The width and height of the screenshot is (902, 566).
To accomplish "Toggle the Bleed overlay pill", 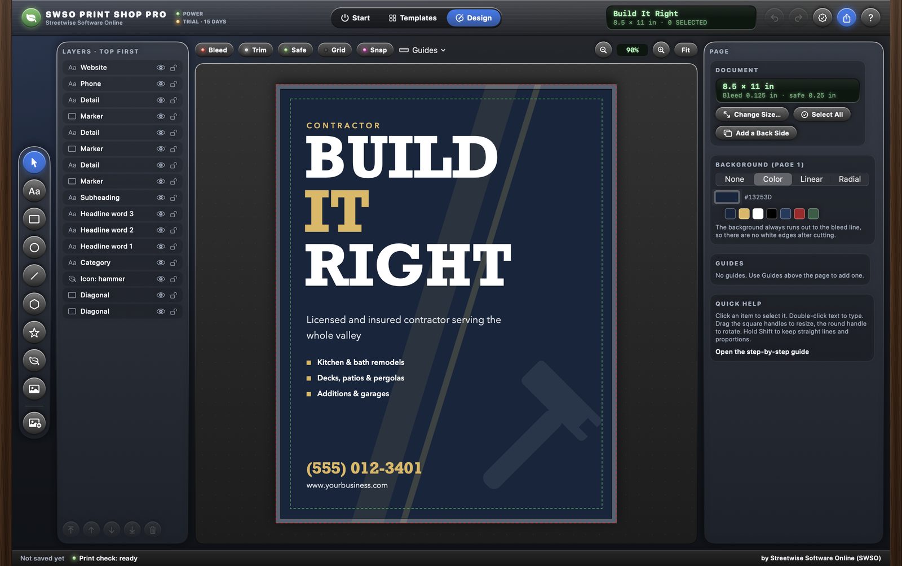I will pyautogui.click(x=214, y=50).
